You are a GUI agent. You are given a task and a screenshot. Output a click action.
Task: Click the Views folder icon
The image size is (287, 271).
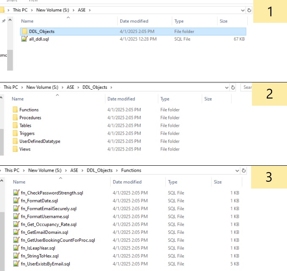(15, 149)
